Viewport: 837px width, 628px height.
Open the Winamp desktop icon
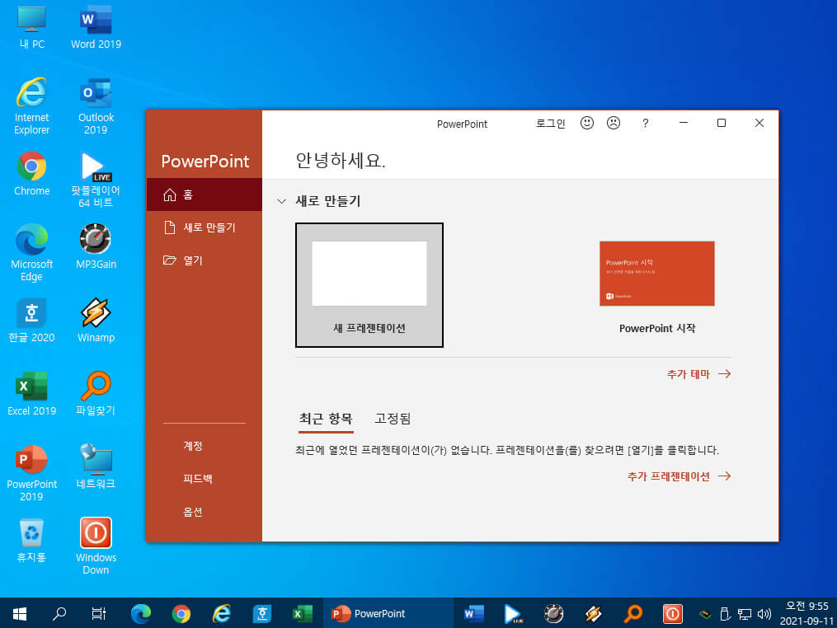pos(96,320)
